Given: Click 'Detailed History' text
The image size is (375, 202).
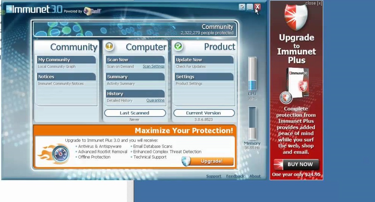Looking at the screenshot, I should coord(120,100).
